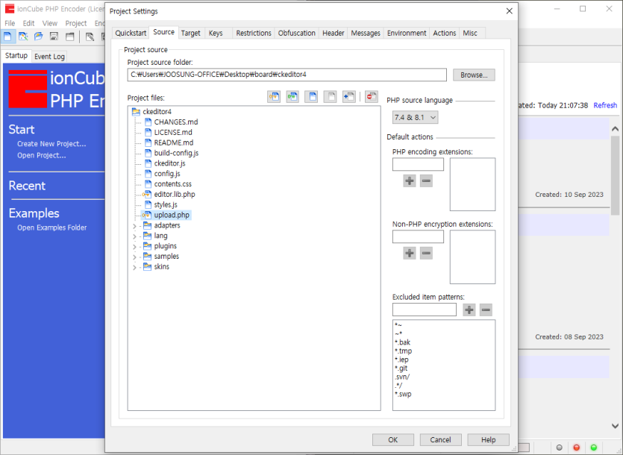Screen dimensions: 623x455
Task: Click the green key encrypt-file icon
Action: click(x=292, y=96)
